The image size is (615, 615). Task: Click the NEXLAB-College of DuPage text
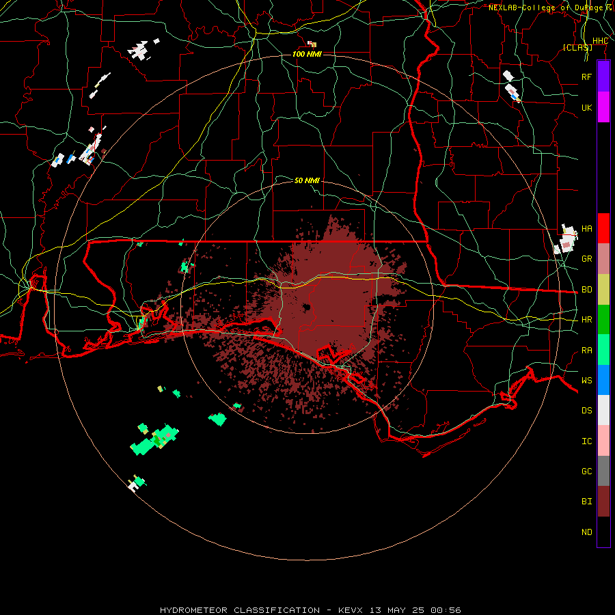pos(545,8)
